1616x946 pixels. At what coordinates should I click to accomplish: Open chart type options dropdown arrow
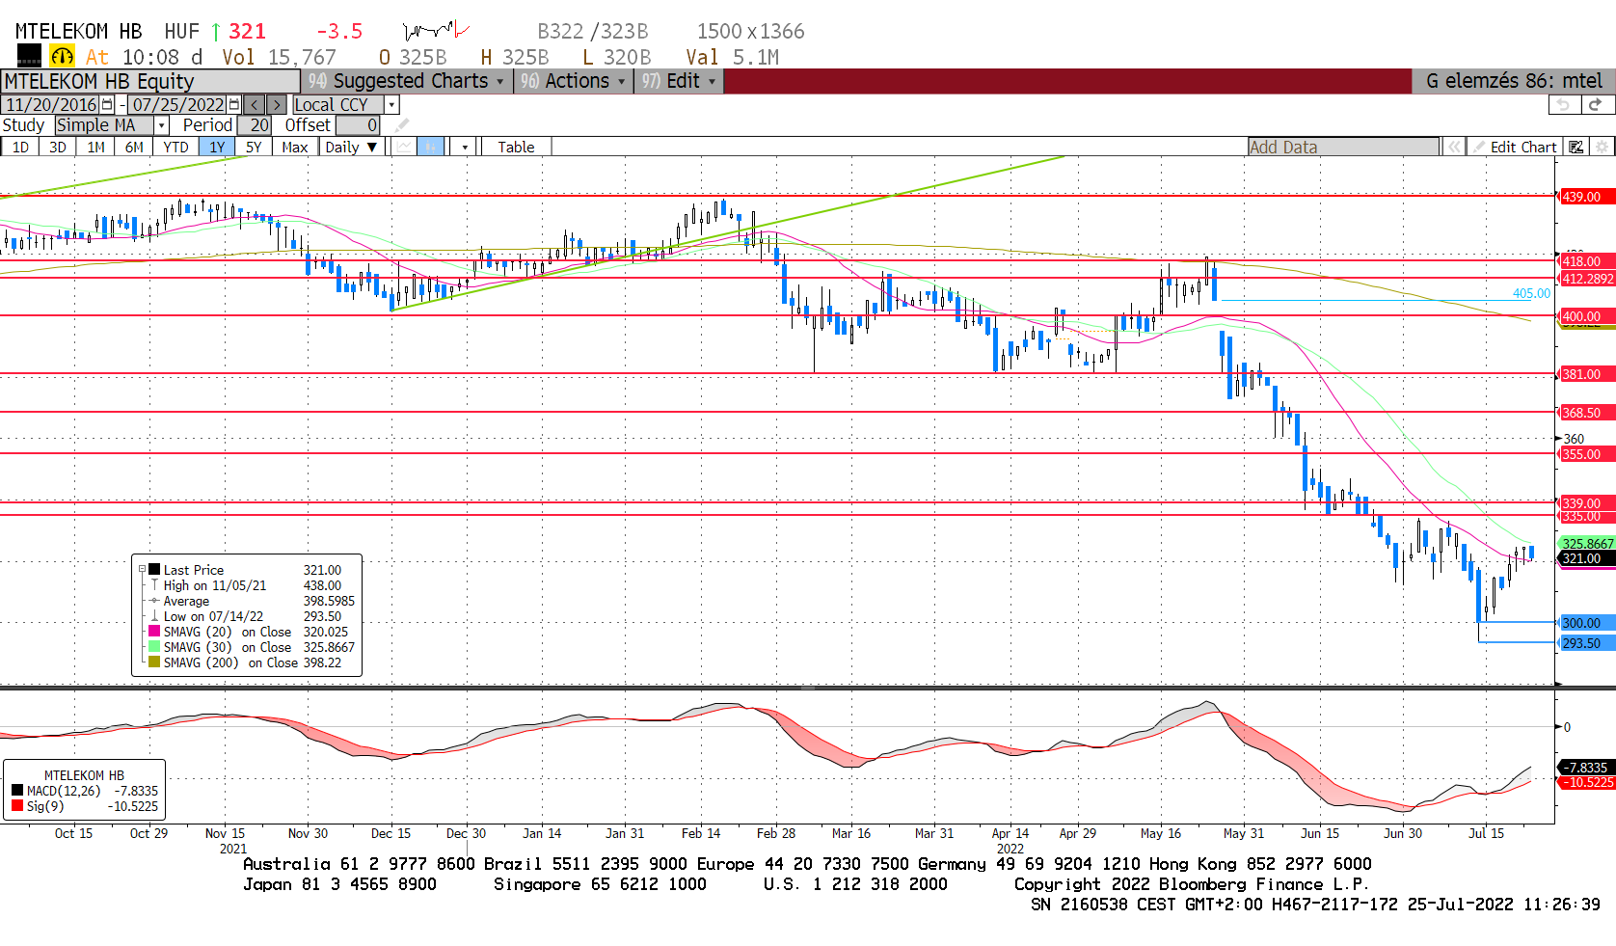click(465, 147)
